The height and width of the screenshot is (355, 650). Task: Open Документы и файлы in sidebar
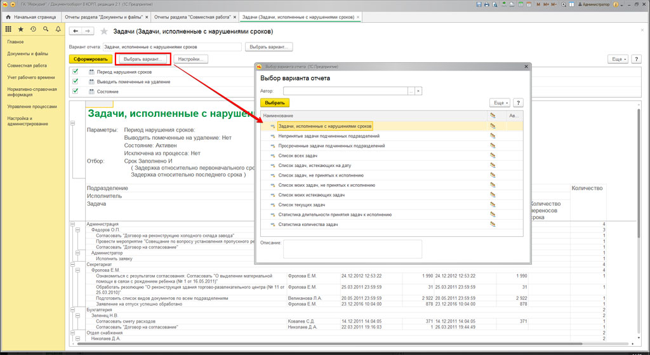click(27, 54)
